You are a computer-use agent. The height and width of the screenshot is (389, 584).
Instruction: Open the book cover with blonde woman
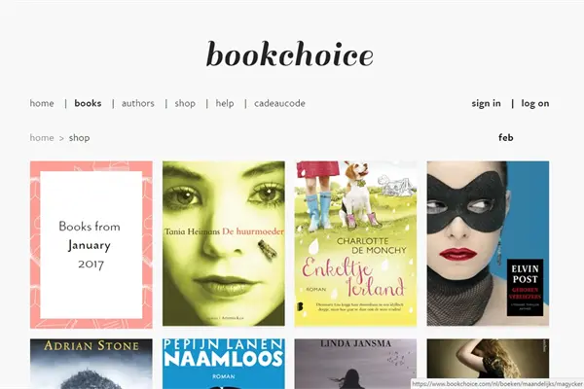488,359
